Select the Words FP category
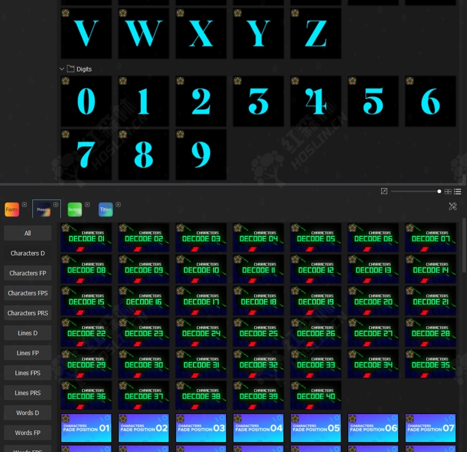Screen dimensions: 467x452 point(28,433)
